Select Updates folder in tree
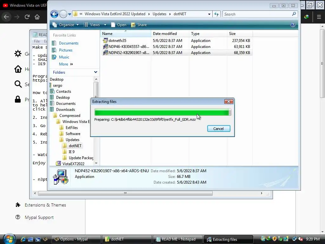 (x=72, y=140)
